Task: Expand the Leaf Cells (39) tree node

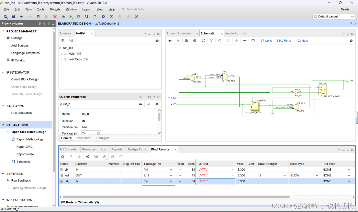Action: point(62,59)
